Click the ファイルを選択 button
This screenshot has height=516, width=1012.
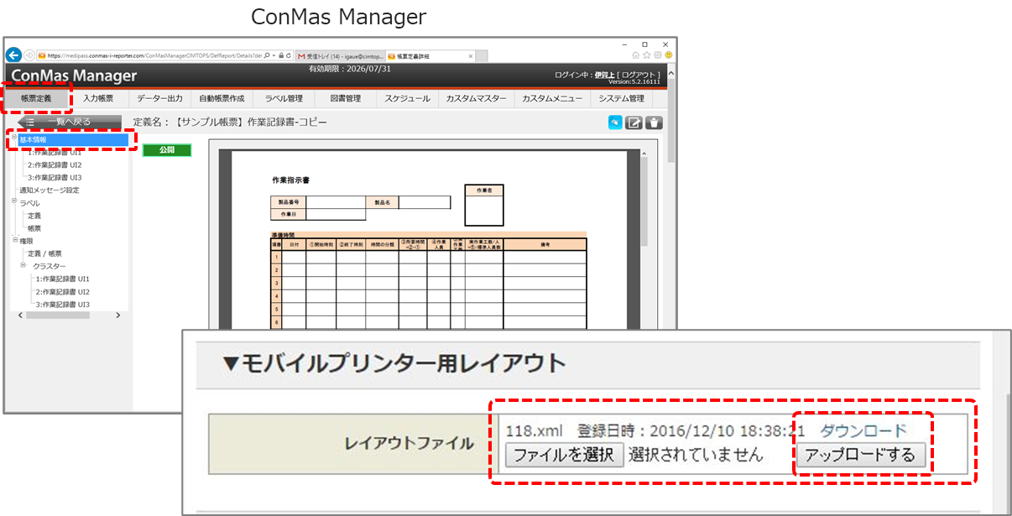564,456
